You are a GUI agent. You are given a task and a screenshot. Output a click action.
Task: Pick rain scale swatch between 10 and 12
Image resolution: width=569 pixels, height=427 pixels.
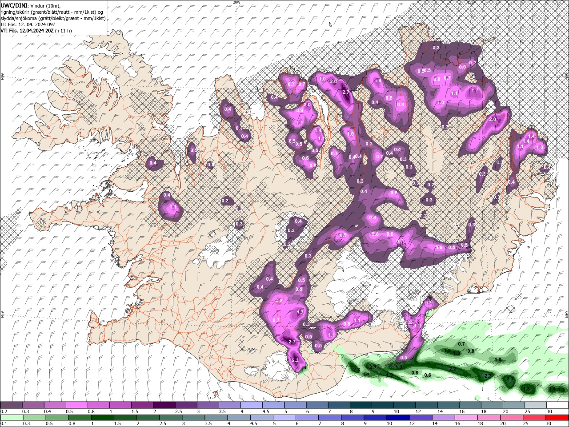pos(397,418)
